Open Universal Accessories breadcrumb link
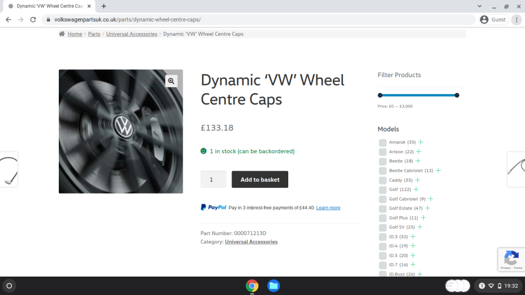 (132, 34)
